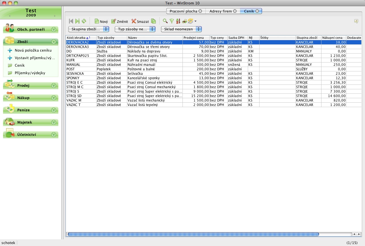365x246 pixels.
Task: Click the A-Z sort icon
Action: pos(178,21)
